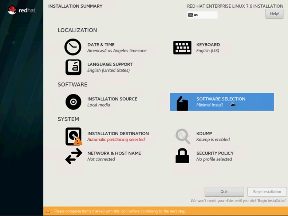Click the Installation Source disc icon
Screen dimensions: 288x216
[x=73, y=102]
